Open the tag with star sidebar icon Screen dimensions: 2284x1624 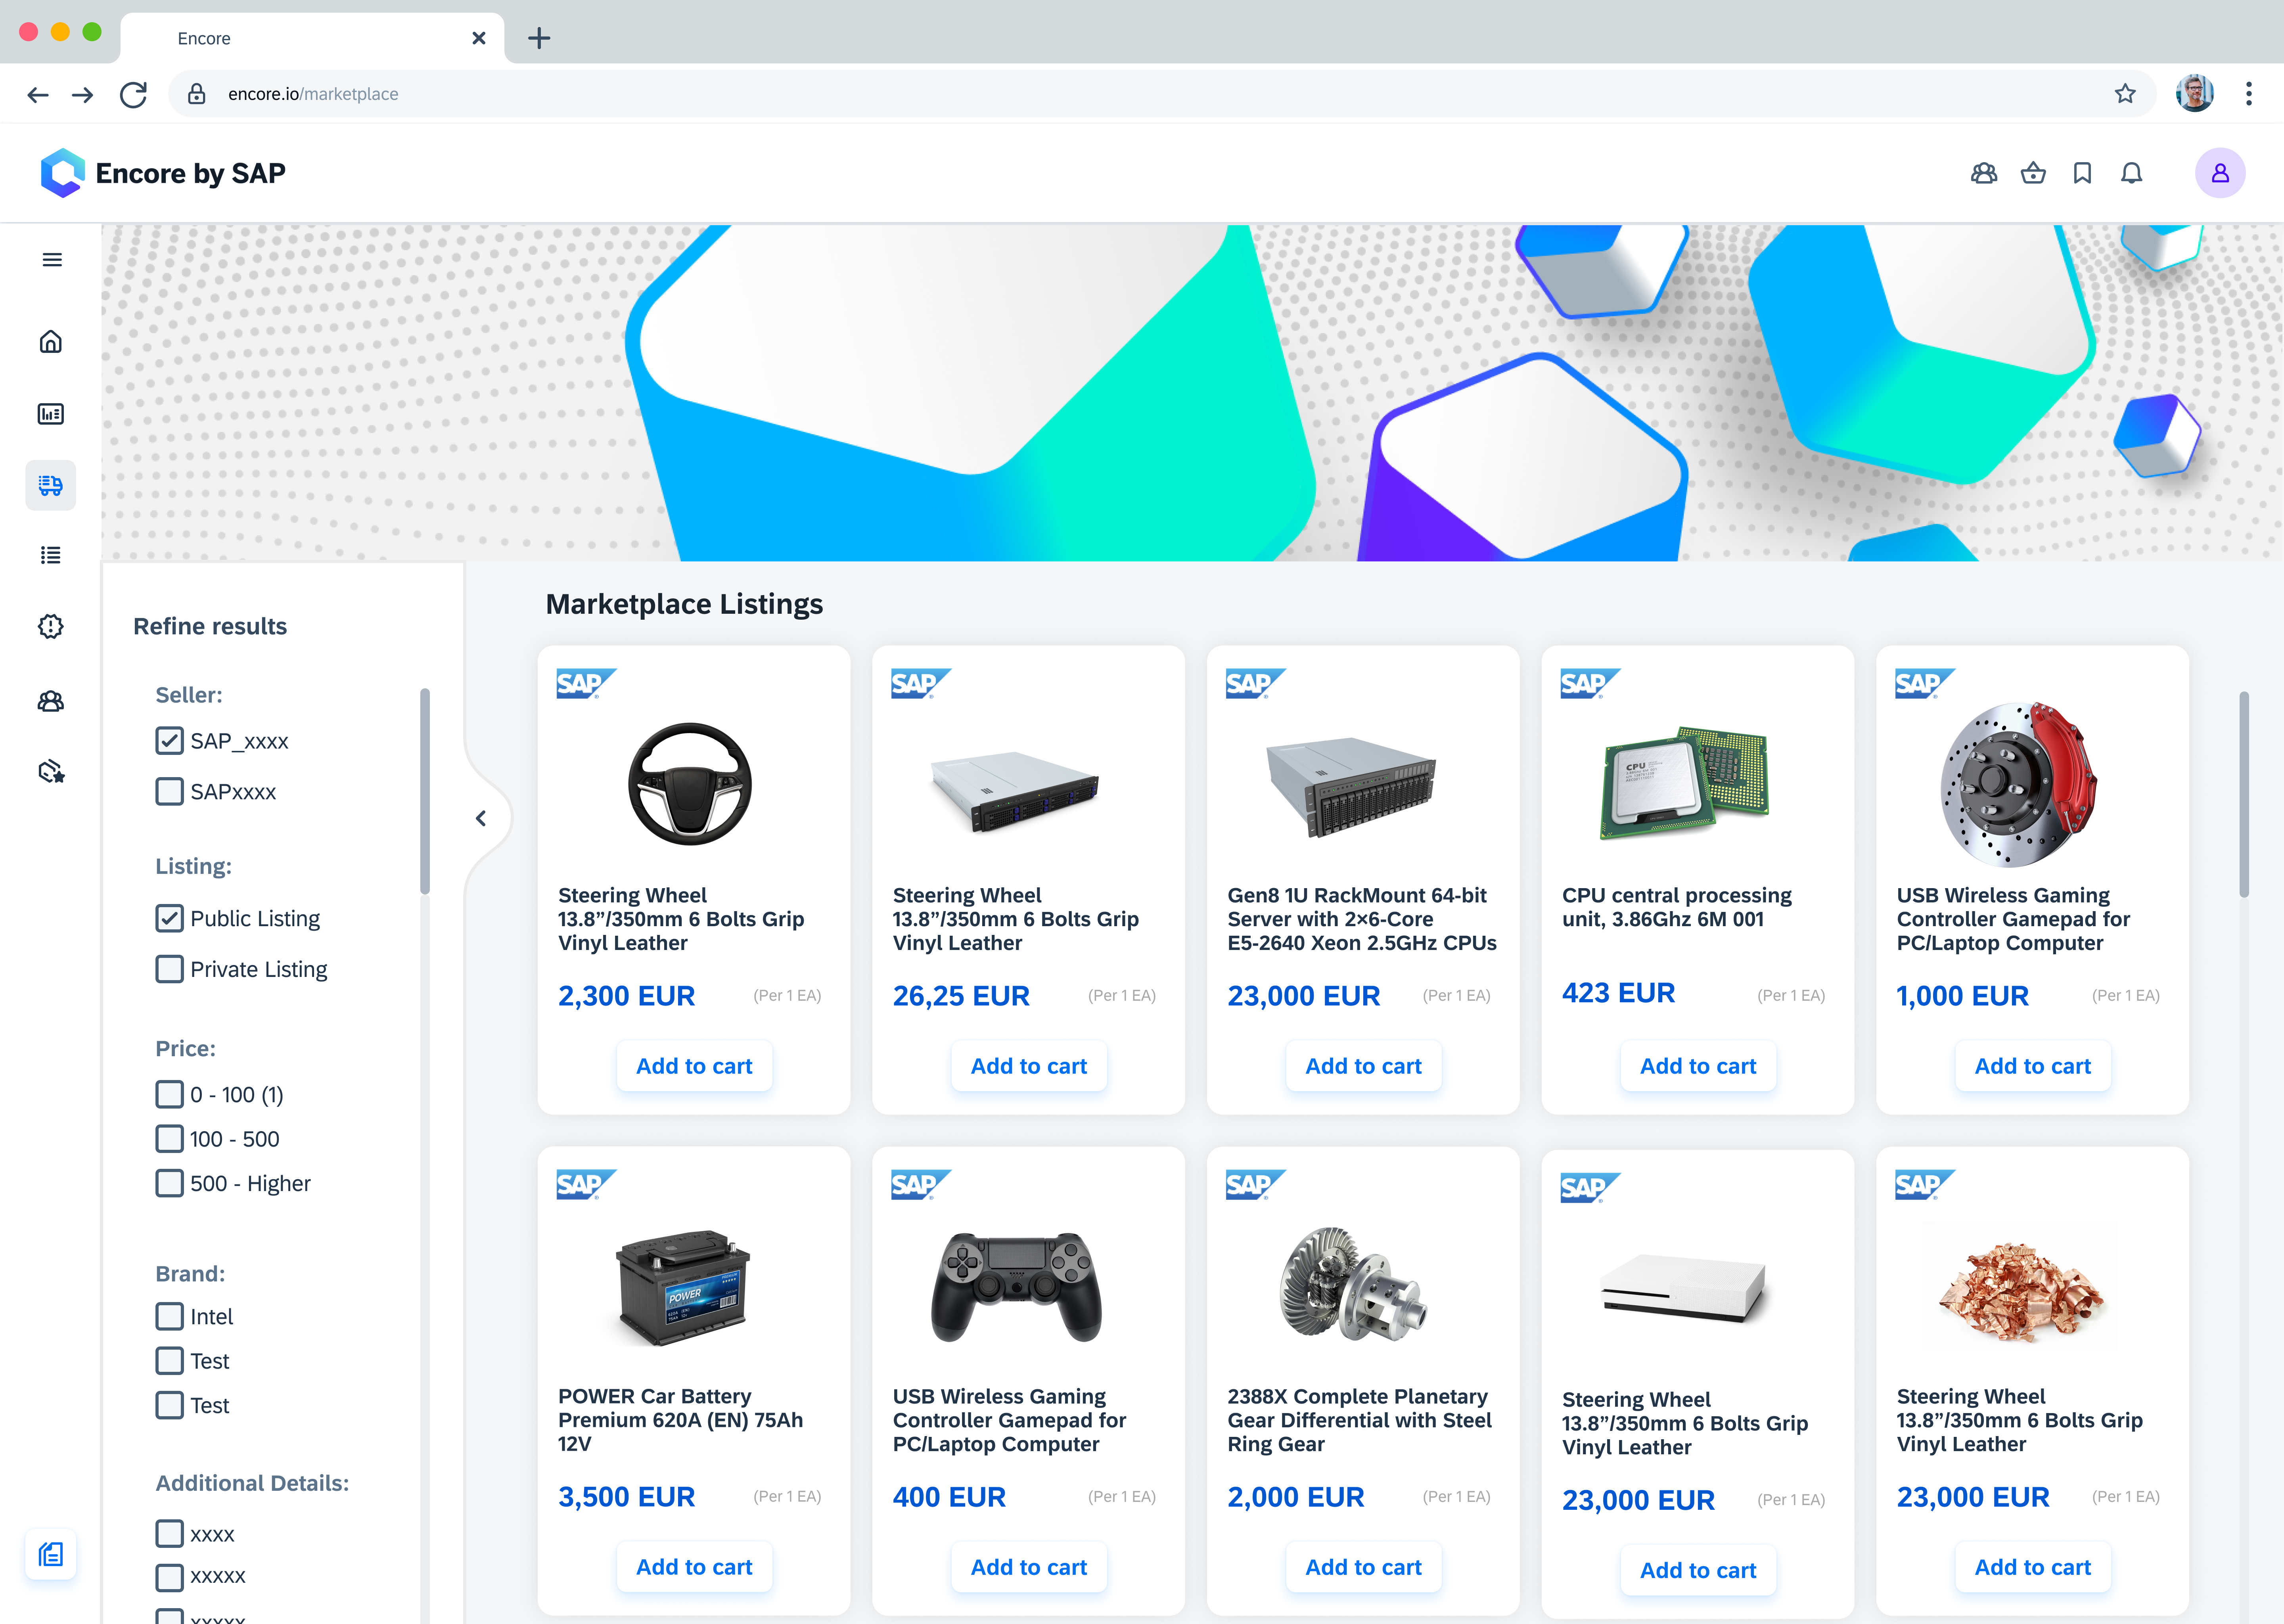pyautogui.click(x=51, y=771)
